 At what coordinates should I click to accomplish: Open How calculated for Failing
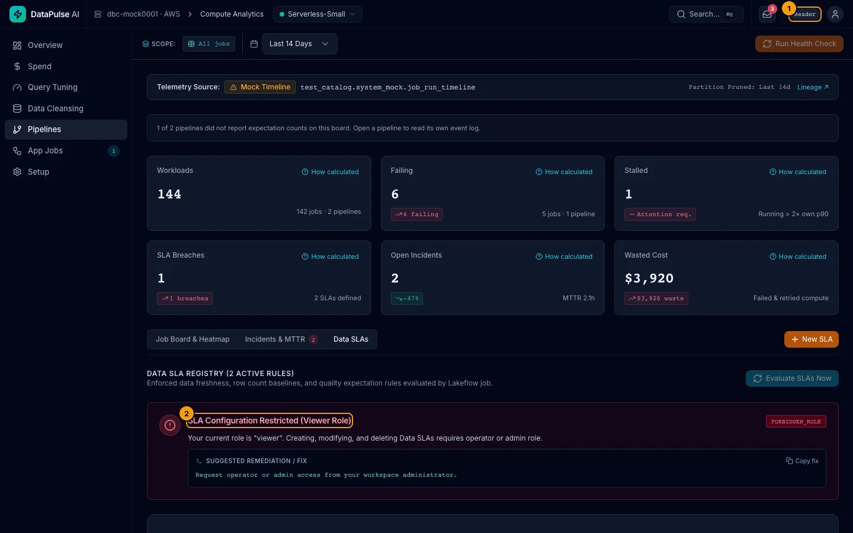tap(564, 172)
